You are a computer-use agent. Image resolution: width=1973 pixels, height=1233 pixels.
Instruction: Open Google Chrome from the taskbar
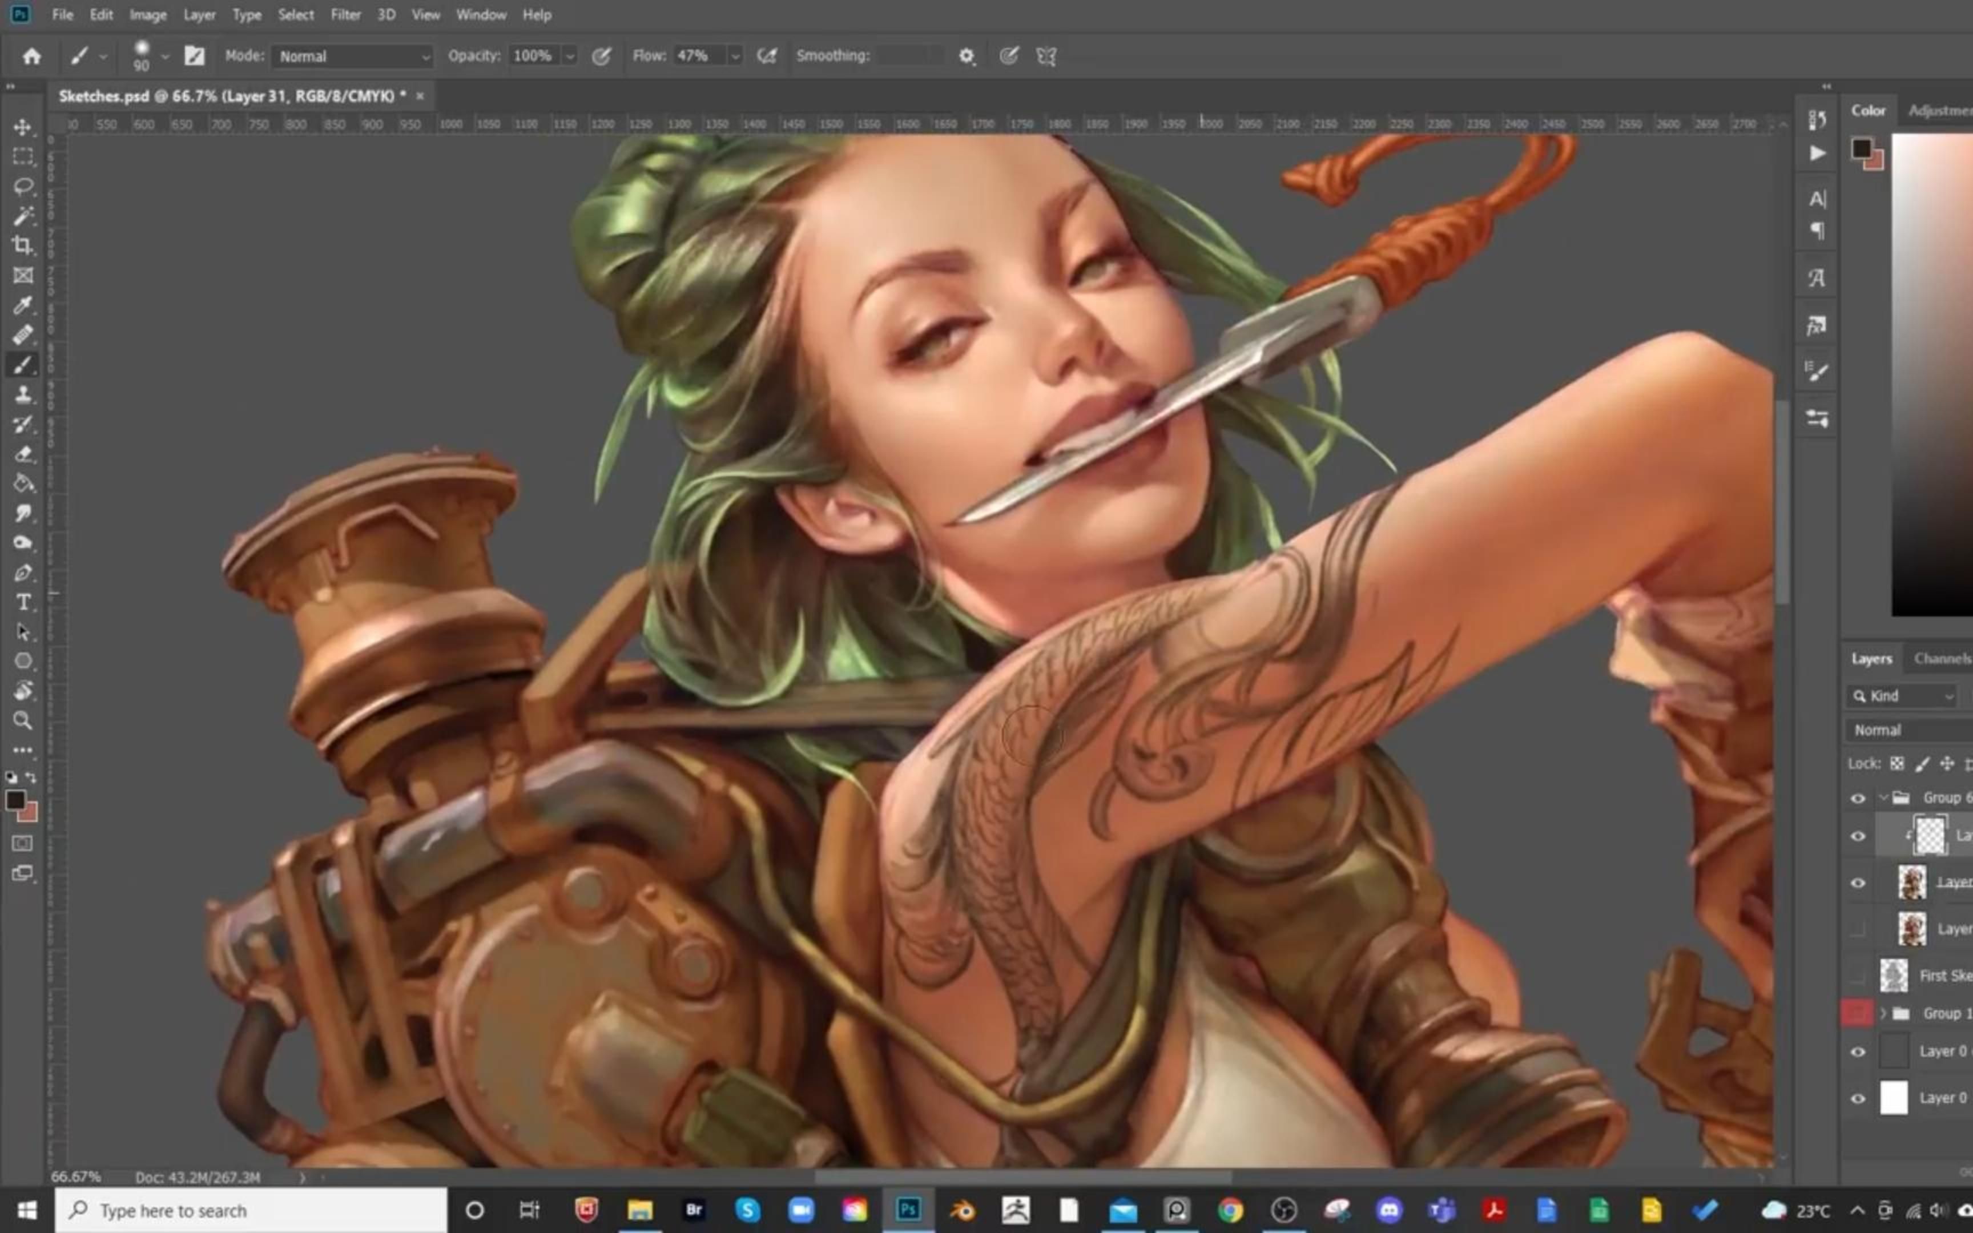pos(1230,1210)
